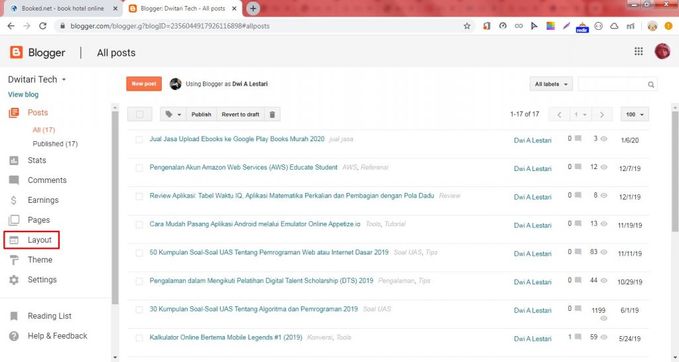Click the Soal UAS label on 30 Kumpulan post
This screenshot has height=362, width=679.
[x=377, y=309]
